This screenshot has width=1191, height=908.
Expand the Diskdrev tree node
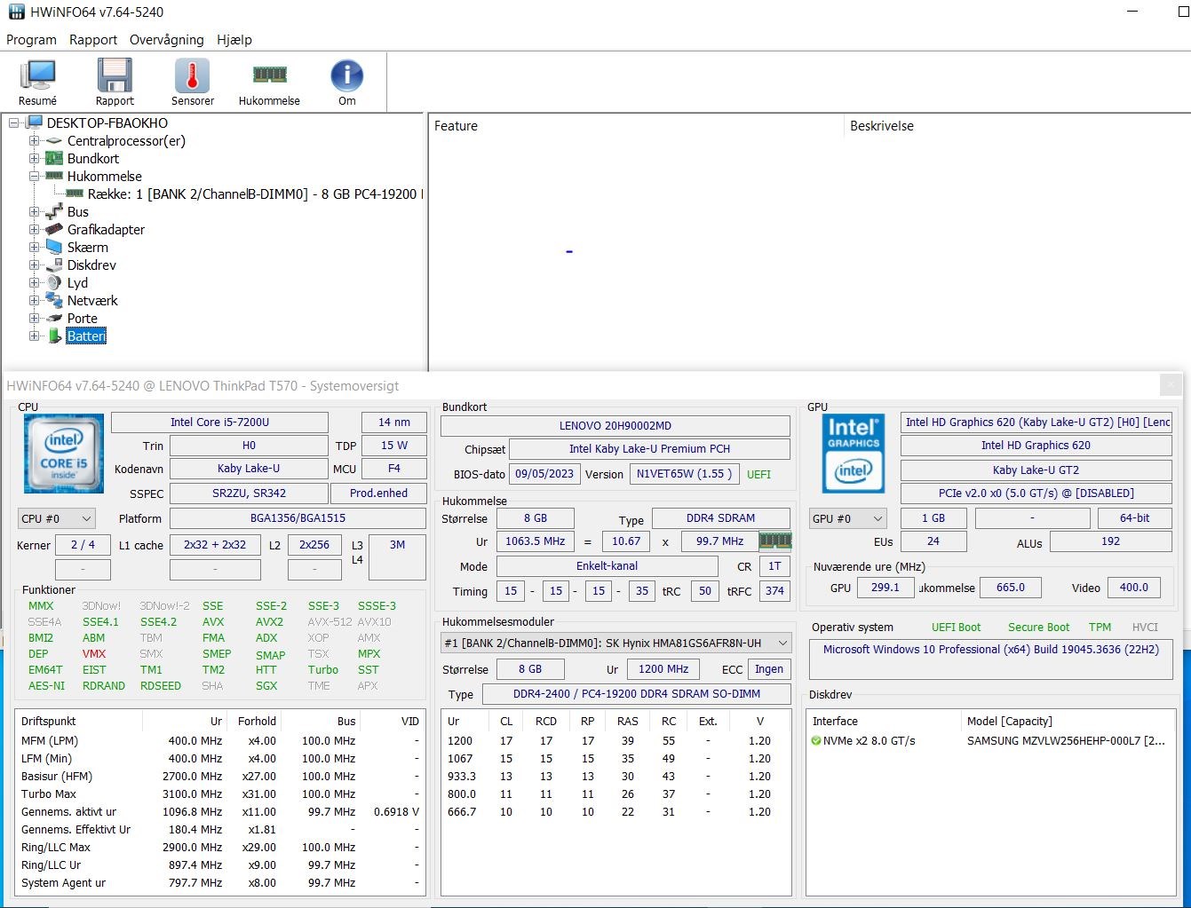34,265
